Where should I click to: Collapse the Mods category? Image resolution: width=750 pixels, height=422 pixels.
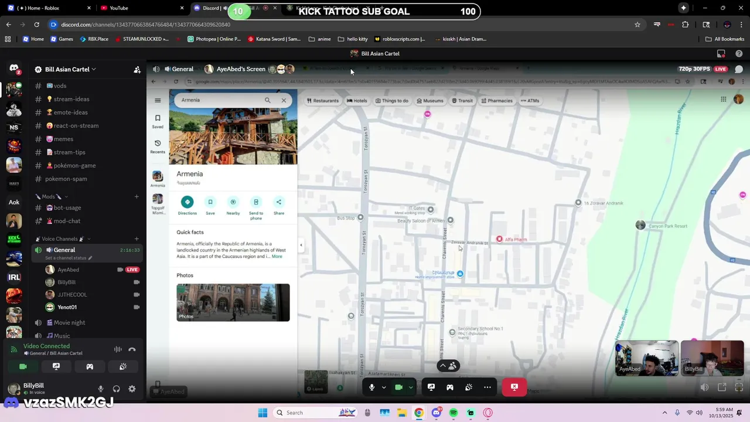click(x=52, y=196)
